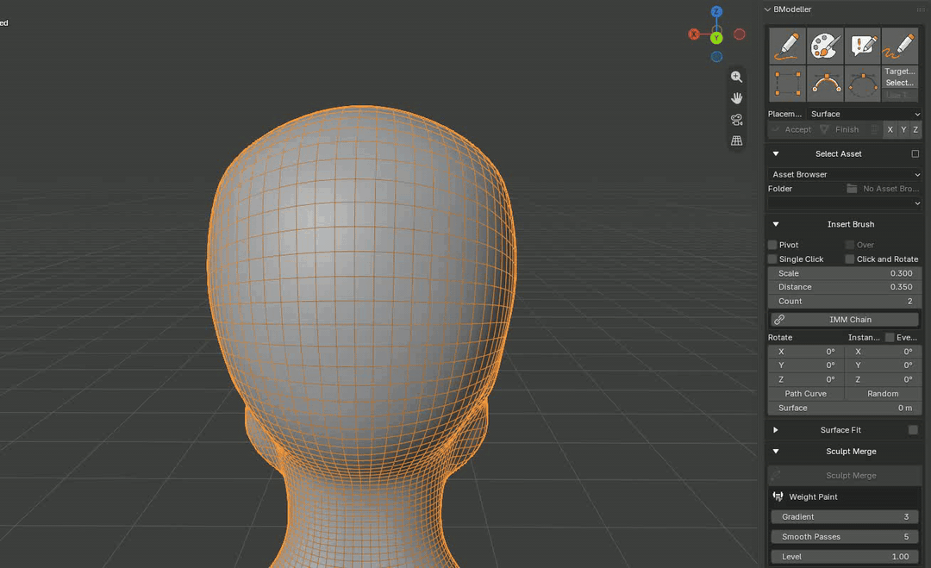Viewport: 931px width, 568px height.
Task: Click the Instan... Z 0° field
Action: (883, 380)
